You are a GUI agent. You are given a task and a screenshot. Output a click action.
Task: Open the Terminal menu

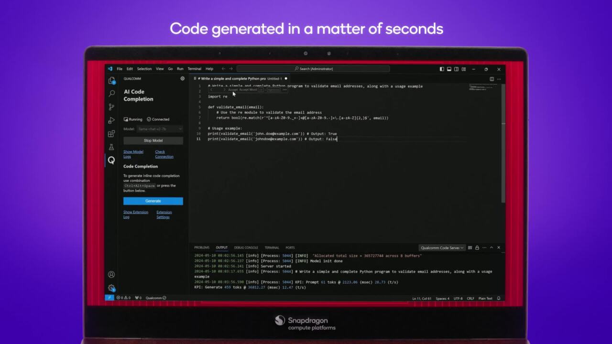[194, 69]
